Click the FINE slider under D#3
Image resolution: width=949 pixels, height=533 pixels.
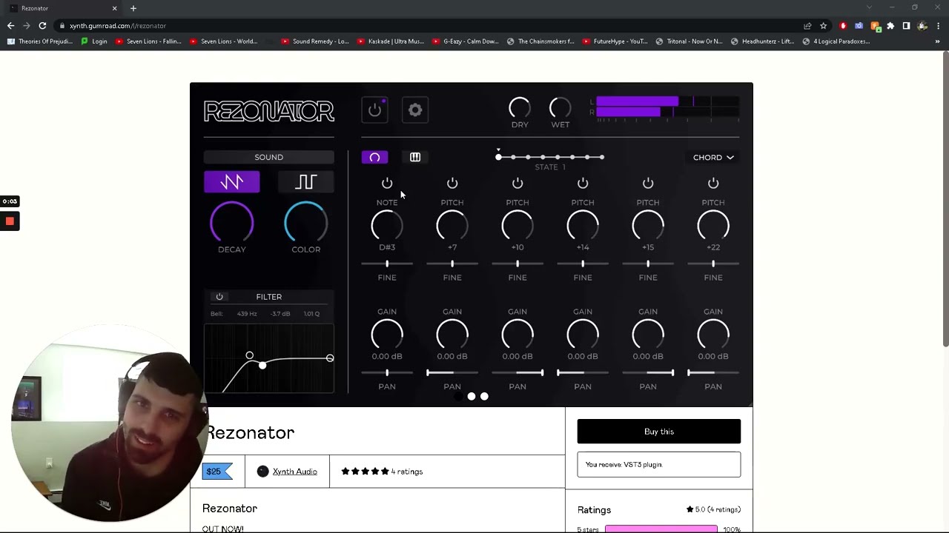tap(387, 264)
